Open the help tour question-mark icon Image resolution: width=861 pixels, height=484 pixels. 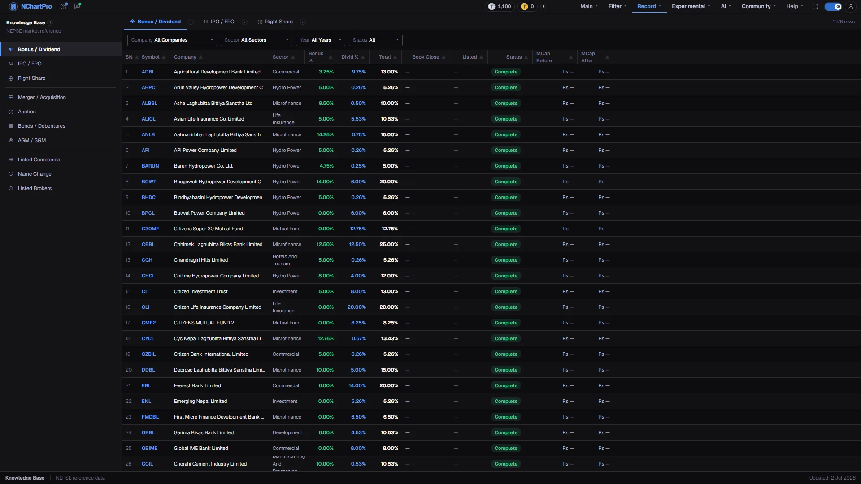pyautogui.click(x=64, y=6)
